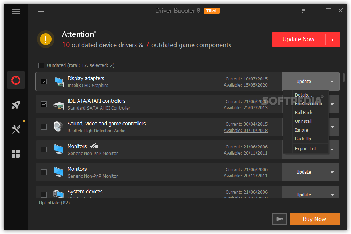Check the System devices checkbox
351x234 pixels.
pos(44,195)
